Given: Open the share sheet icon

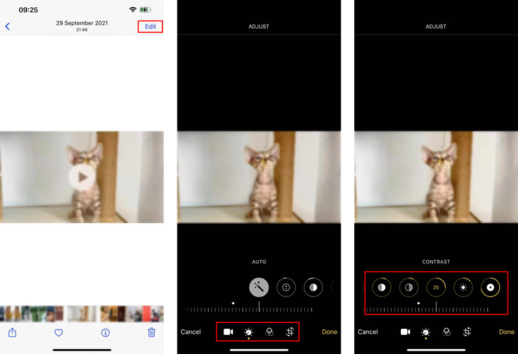Looking at the screenshot, I should pyautogui.click(x=12, y=332).
